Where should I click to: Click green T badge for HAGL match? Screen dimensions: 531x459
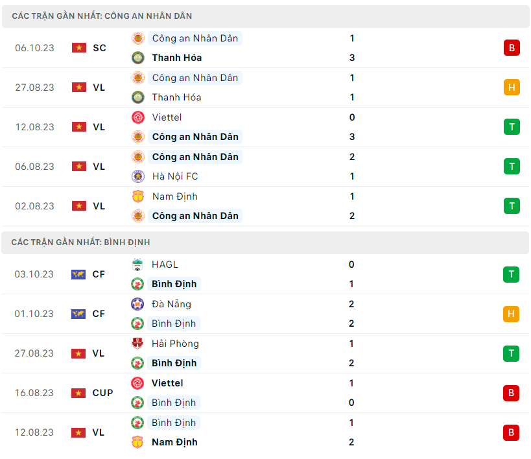pos(511,274)
